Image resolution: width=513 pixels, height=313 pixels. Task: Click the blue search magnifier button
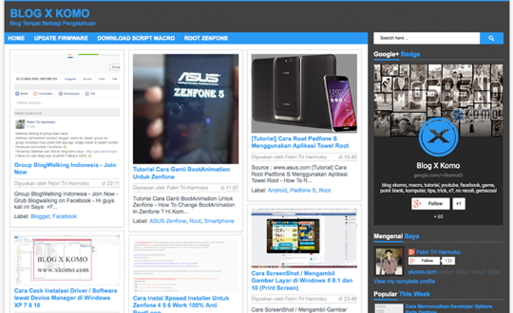[491, 38]
